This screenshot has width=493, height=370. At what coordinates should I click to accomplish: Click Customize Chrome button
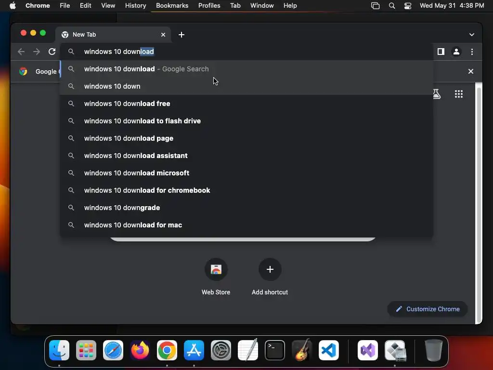pyautogui.click(x=428, y=309)
